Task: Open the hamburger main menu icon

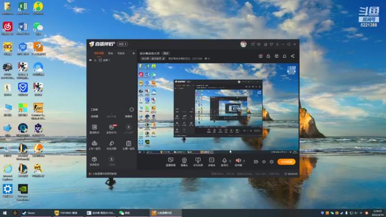Action: 277,44
